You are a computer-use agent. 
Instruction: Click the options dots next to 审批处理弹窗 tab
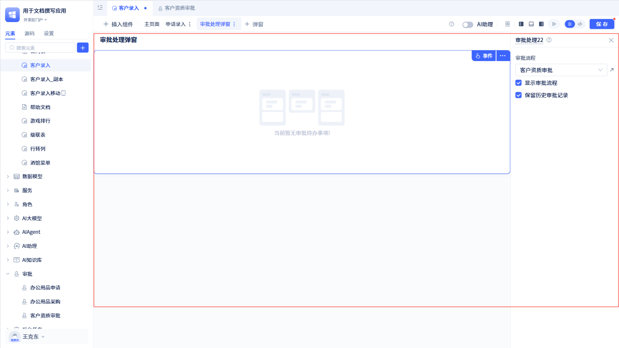(x=234, y=24)
